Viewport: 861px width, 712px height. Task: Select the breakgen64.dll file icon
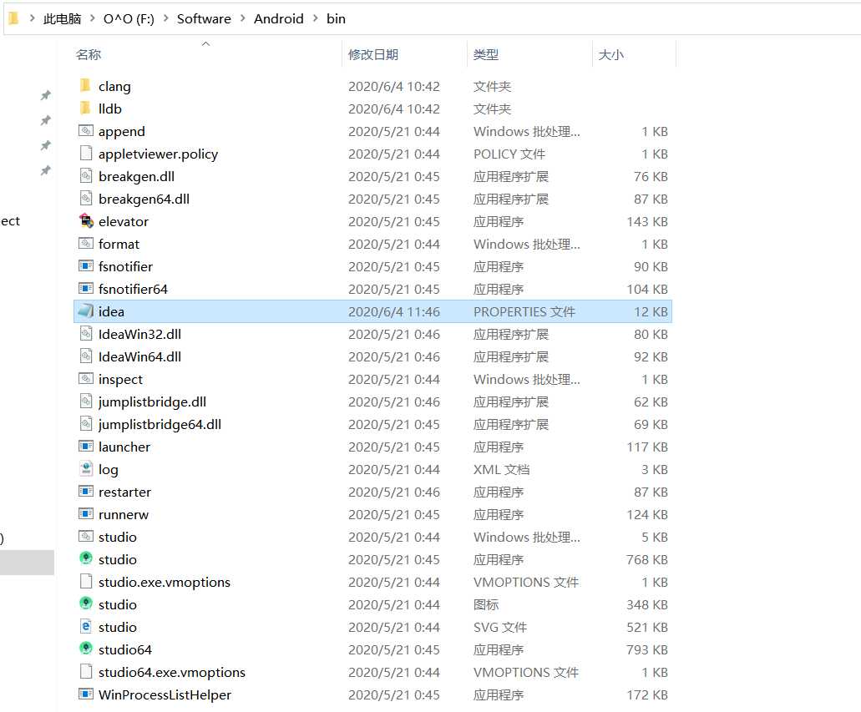point(86,198)
